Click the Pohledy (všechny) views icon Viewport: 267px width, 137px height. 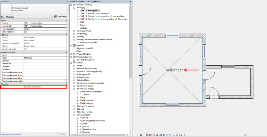coord(74,5)
